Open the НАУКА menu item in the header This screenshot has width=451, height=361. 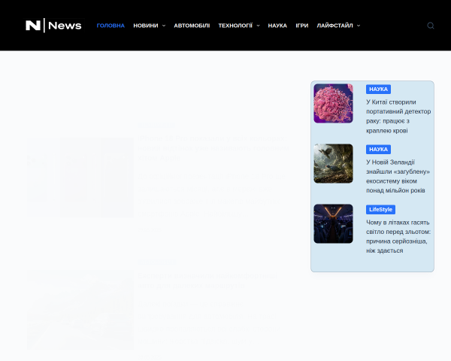(277, 26)
